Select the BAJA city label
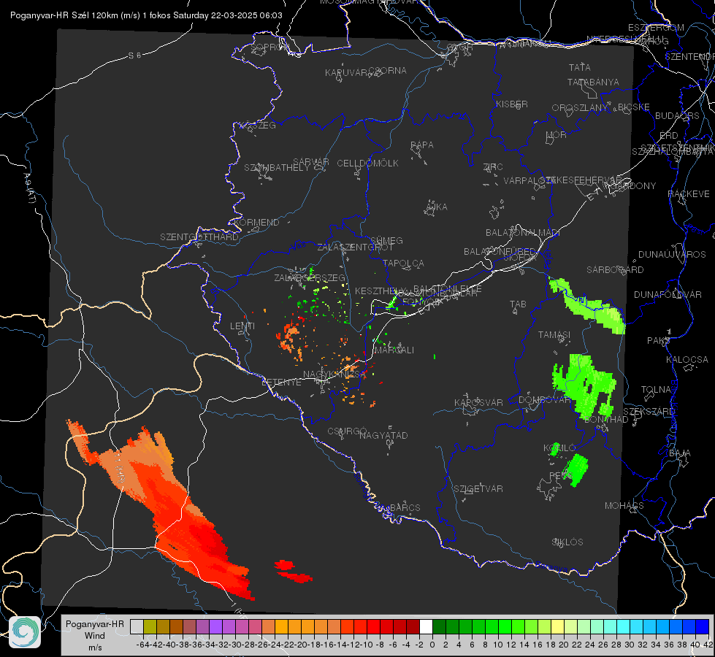The image size is (715, 657). [680, 453]
